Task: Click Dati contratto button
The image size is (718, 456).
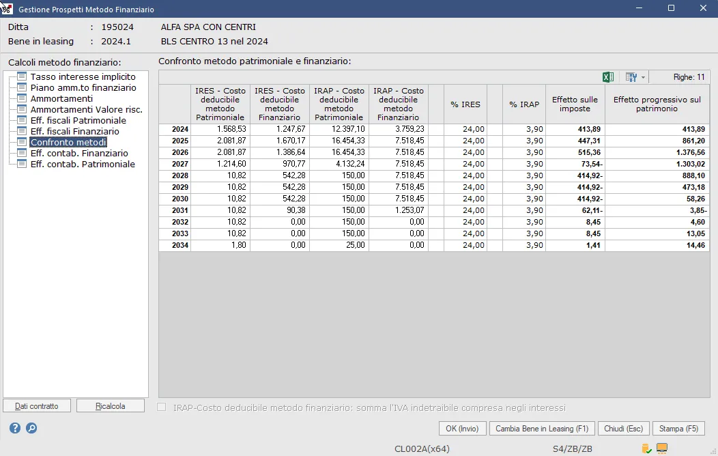Action: [x=37, y=406]
